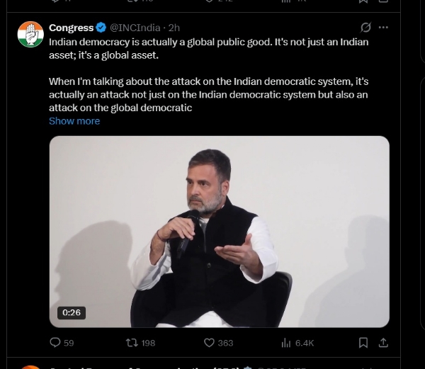This screenshot has height=369, width=425.
Task: Expand the tweet with Show more
Action: 74,121
